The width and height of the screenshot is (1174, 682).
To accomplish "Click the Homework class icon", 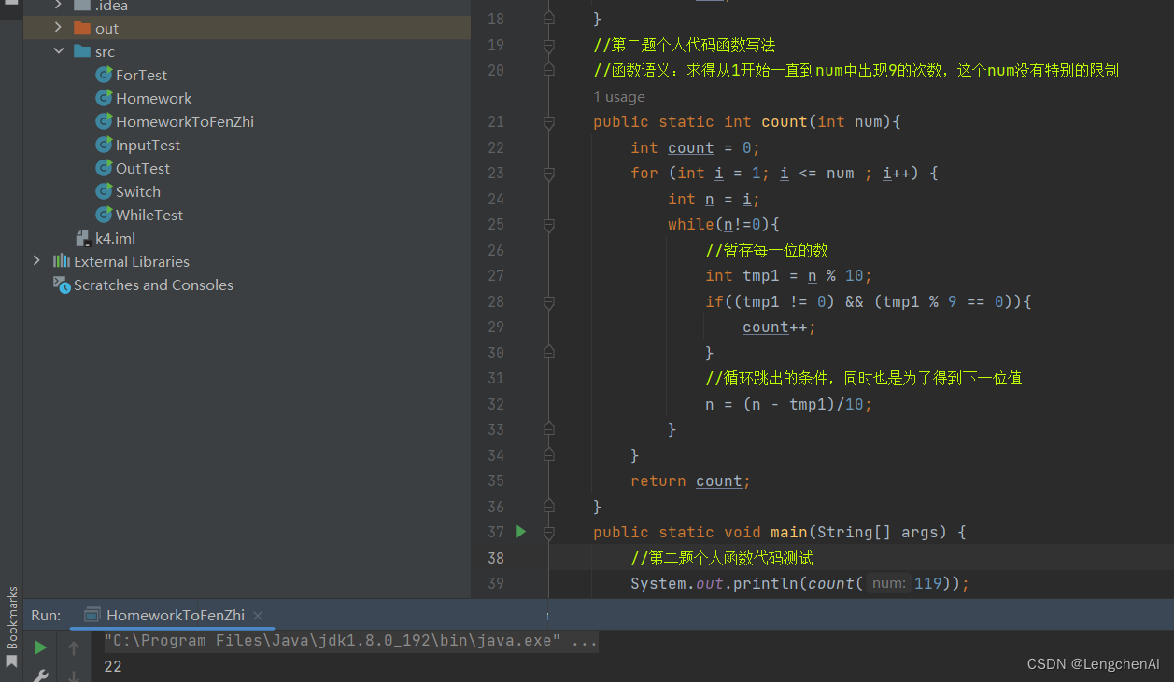I will [104, 98].
